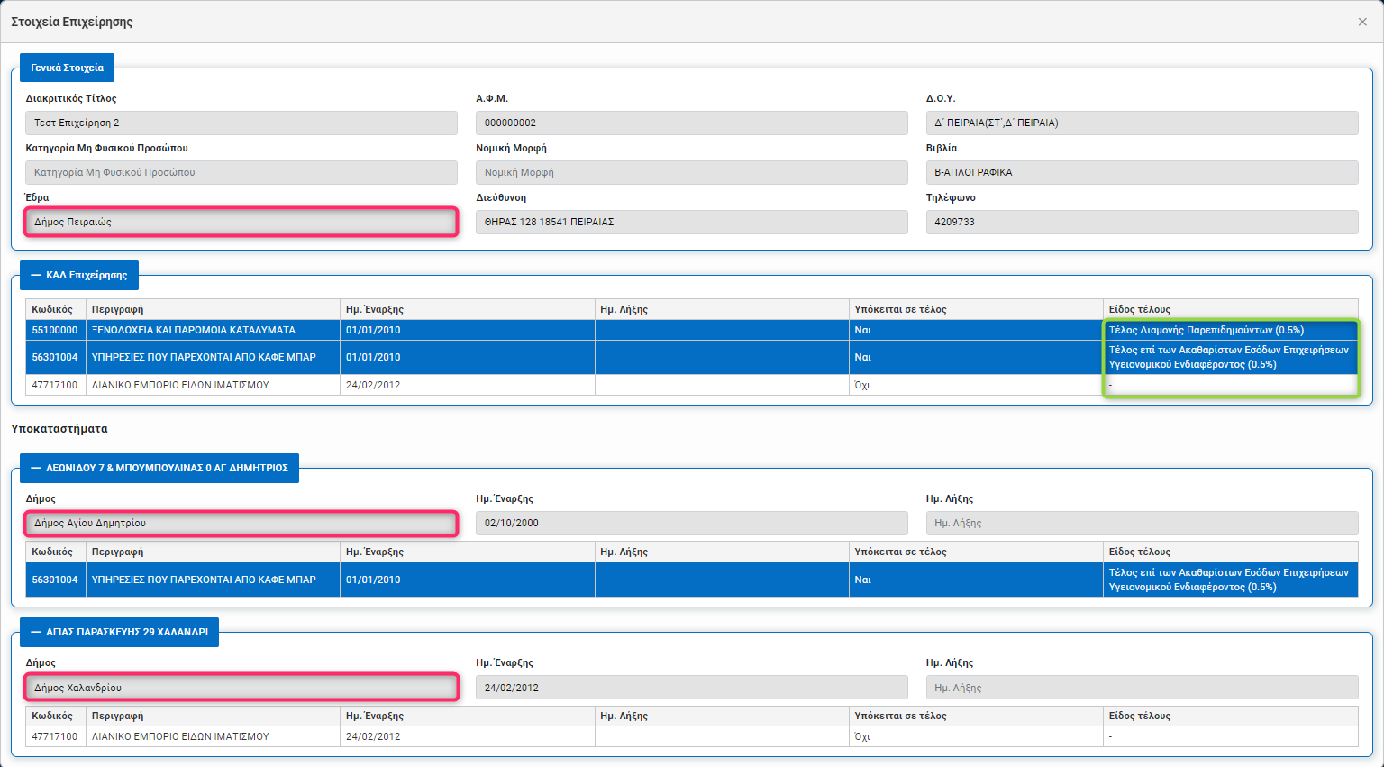Click the Ημ. Λήξης field of Χαλάνδρι branch
Image resolution: width=1384 pixels, height=767 pixels.
click(x=1142, y=688)
